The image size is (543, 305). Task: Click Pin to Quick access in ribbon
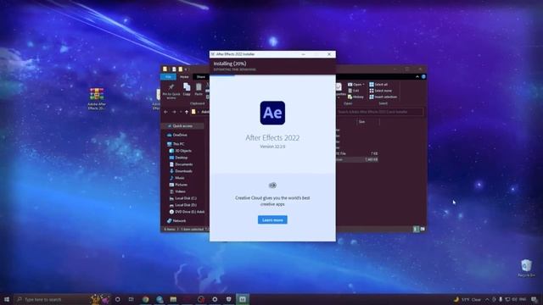pos(171,91)
